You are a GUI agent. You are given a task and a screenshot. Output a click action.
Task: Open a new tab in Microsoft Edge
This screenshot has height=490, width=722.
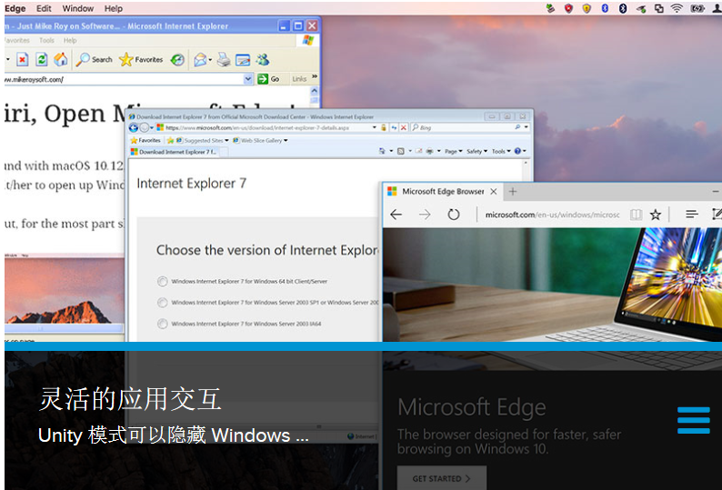[513, 192]
